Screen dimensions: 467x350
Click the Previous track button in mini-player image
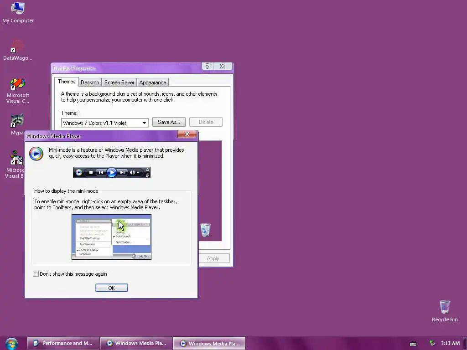(101, 172)
